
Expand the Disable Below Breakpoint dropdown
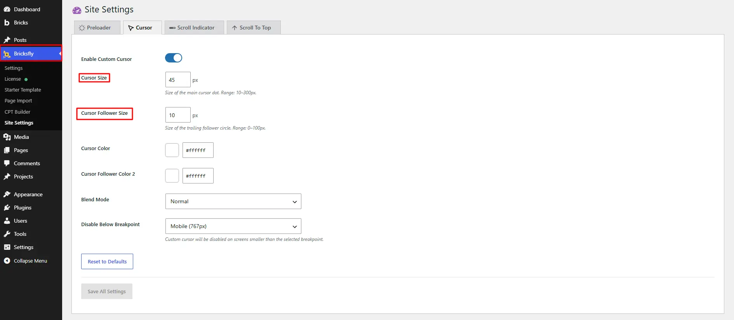[233, 226]
